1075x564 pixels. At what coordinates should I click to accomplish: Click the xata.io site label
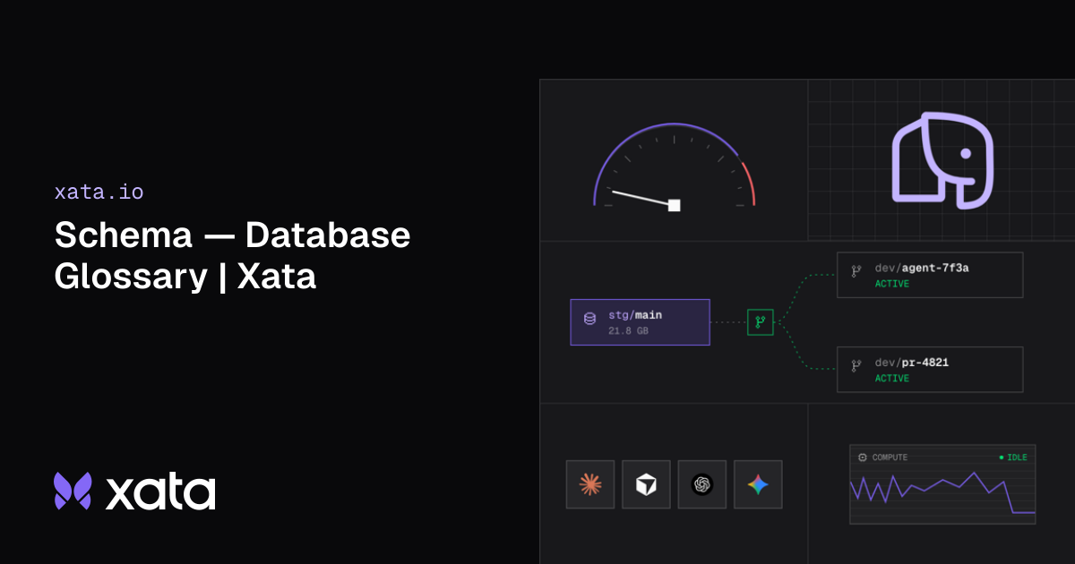coord(99,192)
